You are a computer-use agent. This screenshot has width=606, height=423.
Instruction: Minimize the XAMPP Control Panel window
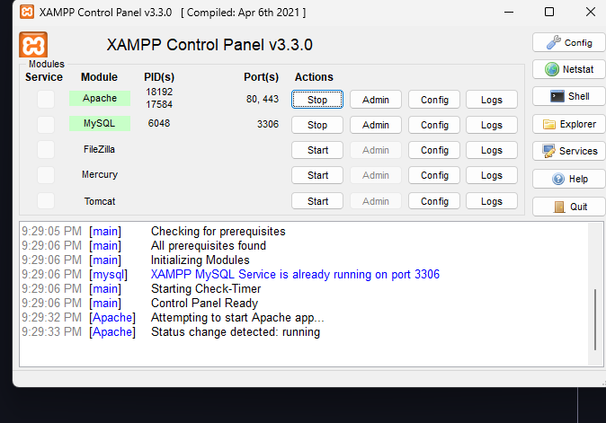click(509, 12)
